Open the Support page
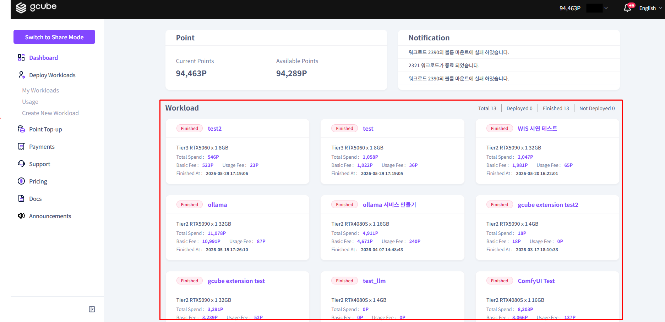Screen dimensions: 665x322 tap(40, 164)
